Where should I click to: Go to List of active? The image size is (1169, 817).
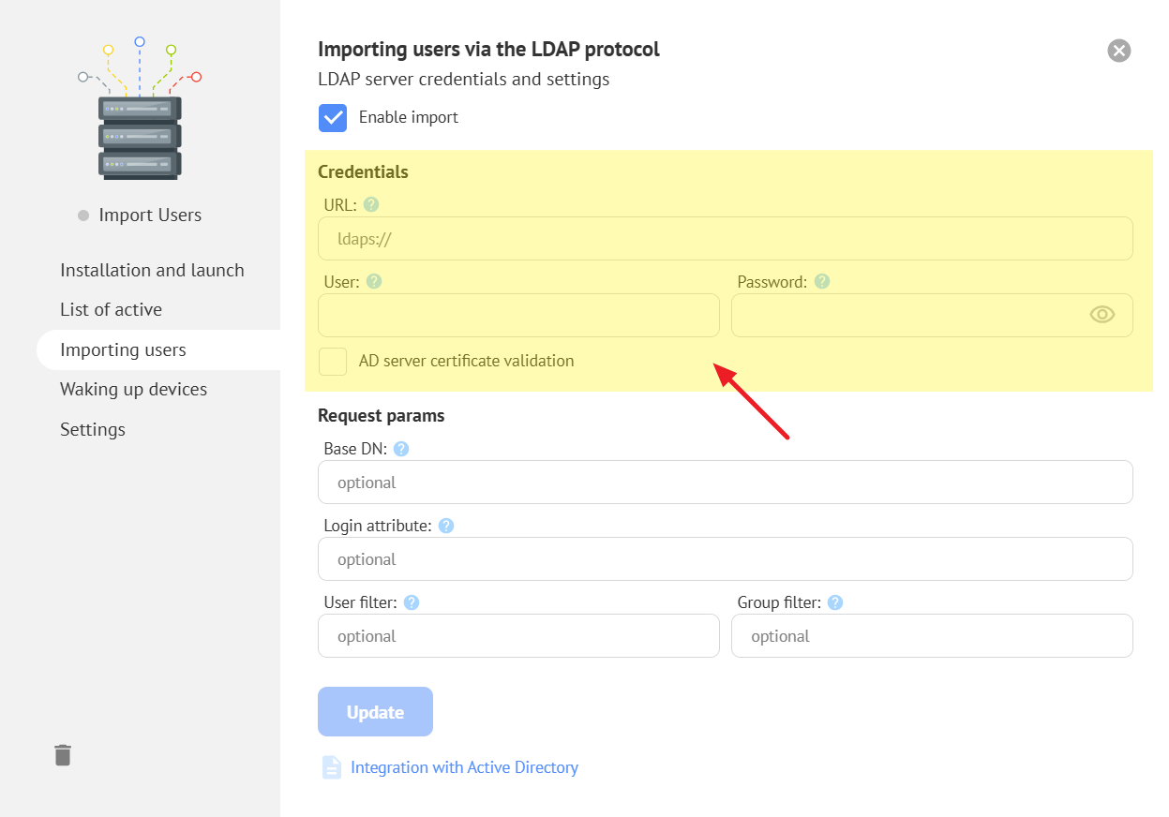[111, 309]
